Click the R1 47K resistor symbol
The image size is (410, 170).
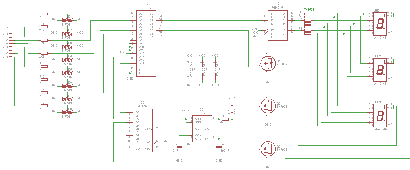[225, 119]
